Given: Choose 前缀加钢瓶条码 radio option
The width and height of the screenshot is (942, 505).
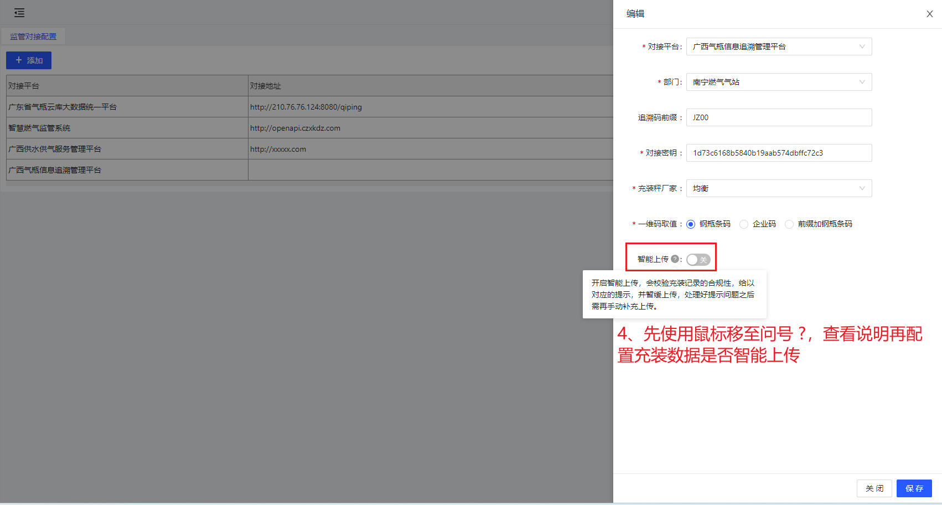Looking at the screenshot, I should tap(789, 224).
